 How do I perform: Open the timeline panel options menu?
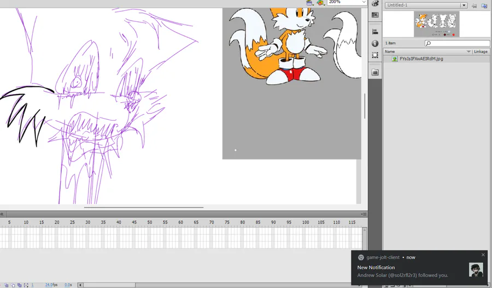point(364,214)
